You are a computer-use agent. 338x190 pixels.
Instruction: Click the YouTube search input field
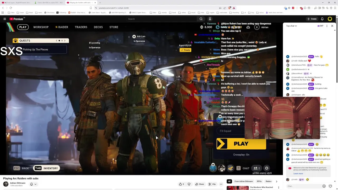click(x=161, y=19)
